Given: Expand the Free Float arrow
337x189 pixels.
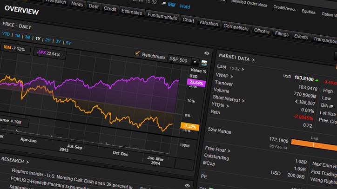Looking at the screenshot, I should 229,151.
